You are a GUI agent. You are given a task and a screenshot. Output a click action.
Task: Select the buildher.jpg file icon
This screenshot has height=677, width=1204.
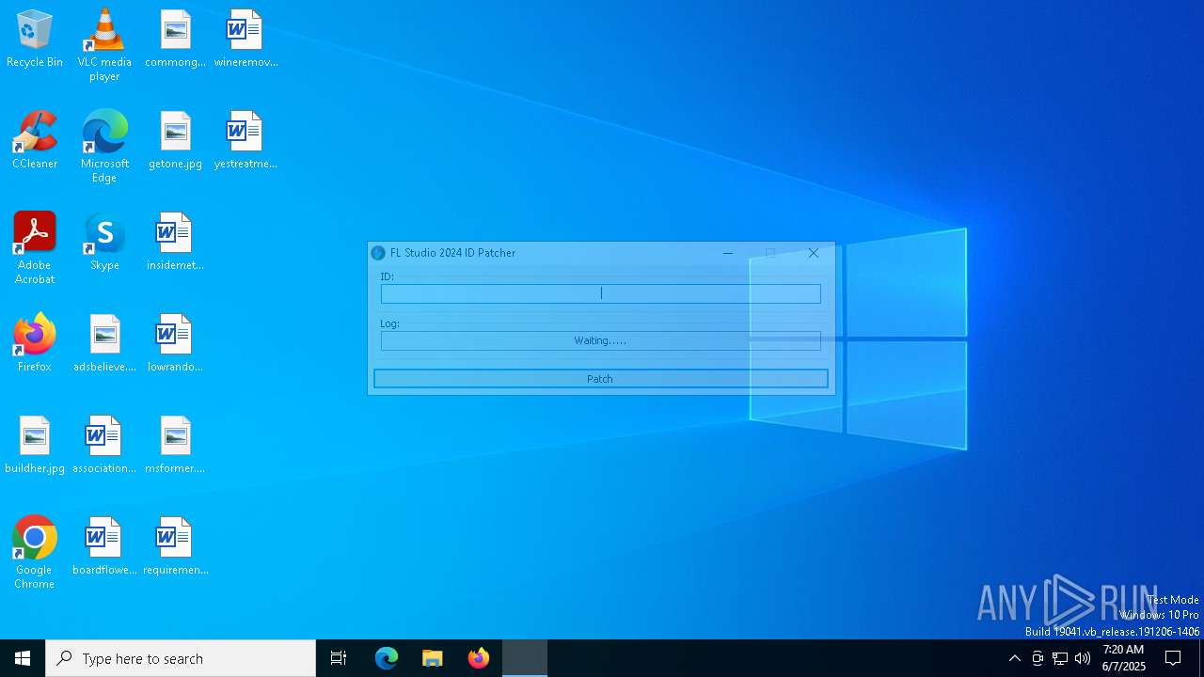[x=35, y=445]
